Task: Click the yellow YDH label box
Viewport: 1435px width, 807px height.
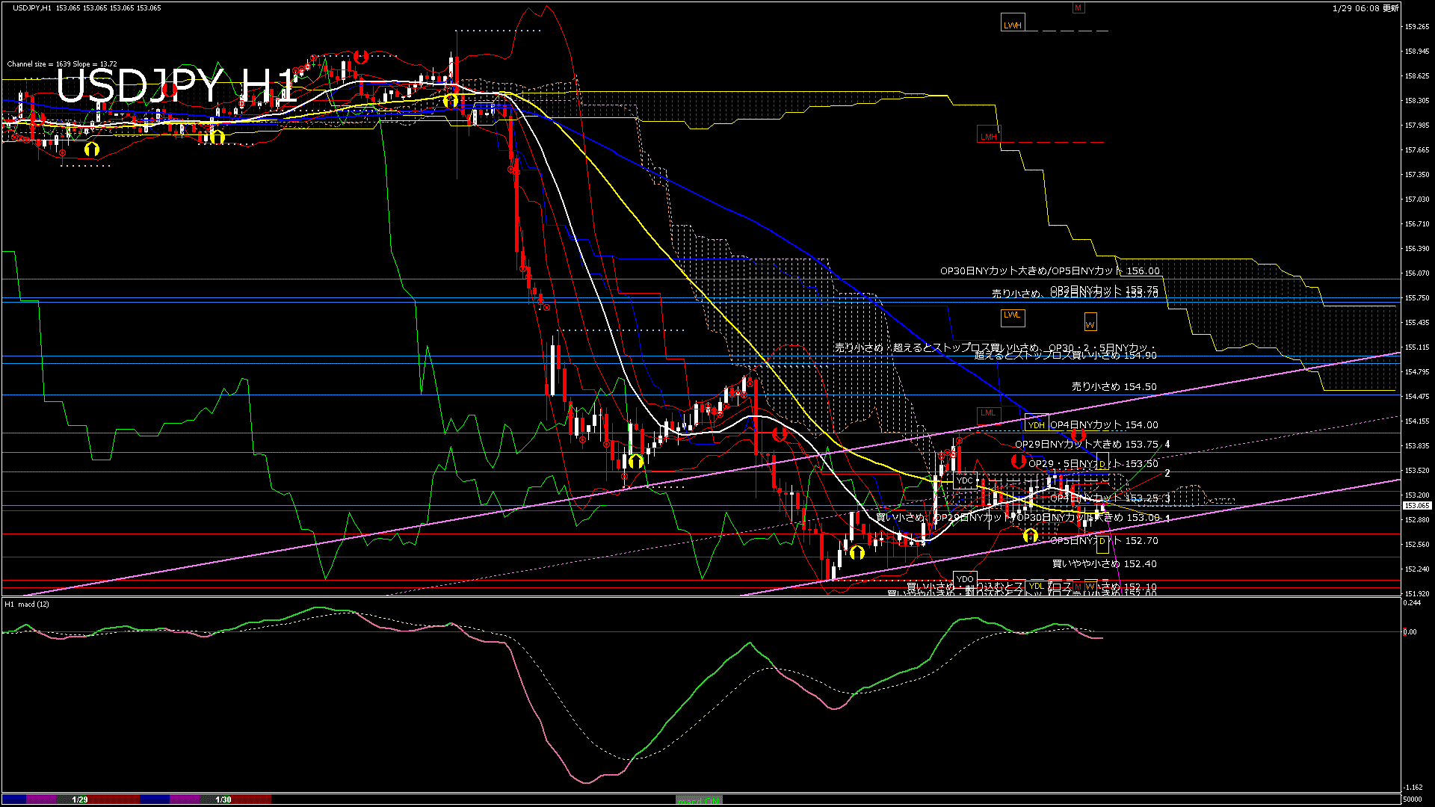Action: [1036, 424]
